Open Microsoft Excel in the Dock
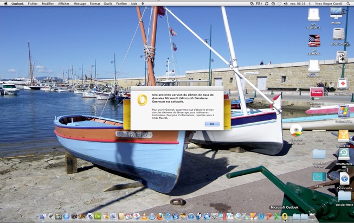This screenshot has height=223, width=354. coord(277,217)
